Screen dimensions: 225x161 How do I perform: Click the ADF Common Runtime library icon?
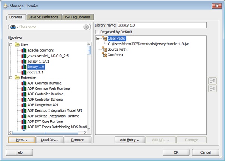[24, 83]
